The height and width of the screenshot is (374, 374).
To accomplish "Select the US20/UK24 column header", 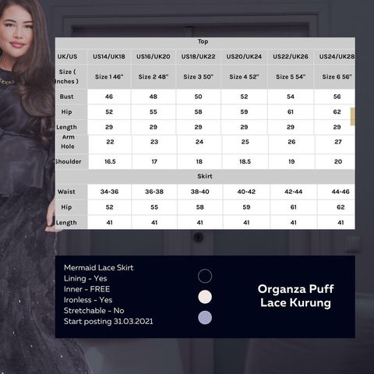I will [x=244, y=57].
